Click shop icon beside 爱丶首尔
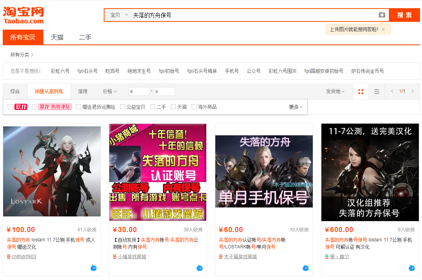This screenshot has height=280, width=422. (x=326, y=257)
